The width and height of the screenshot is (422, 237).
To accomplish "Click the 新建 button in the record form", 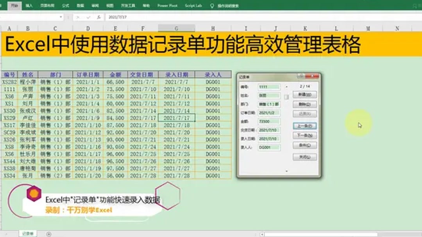I will (x=304, y=94).
